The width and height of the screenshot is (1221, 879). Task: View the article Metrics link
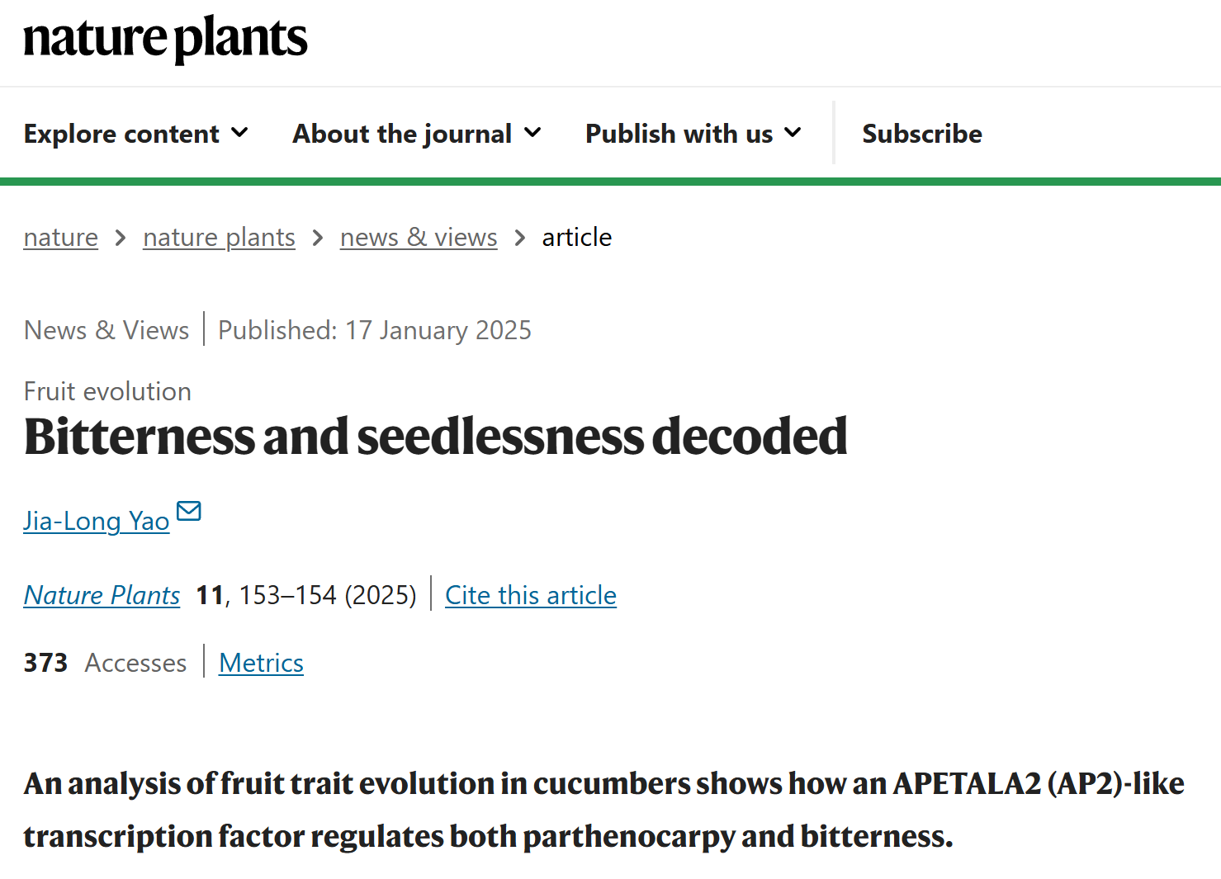(x=261, y=663)
